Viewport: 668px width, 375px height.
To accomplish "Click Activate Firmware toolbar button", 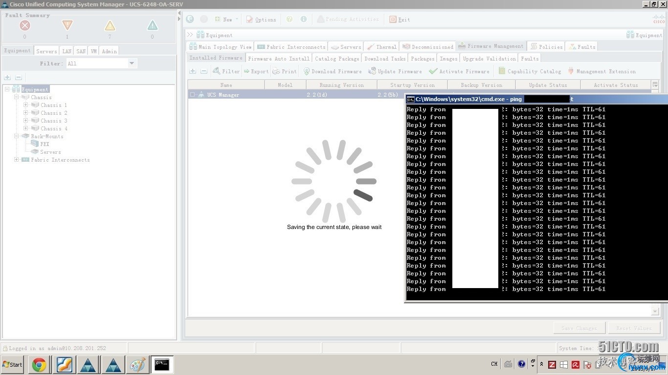I will 459,71.
